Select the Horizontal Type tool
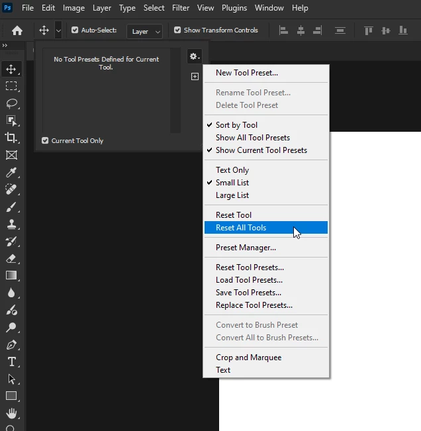421x431 pixels. tap(11, 361)
